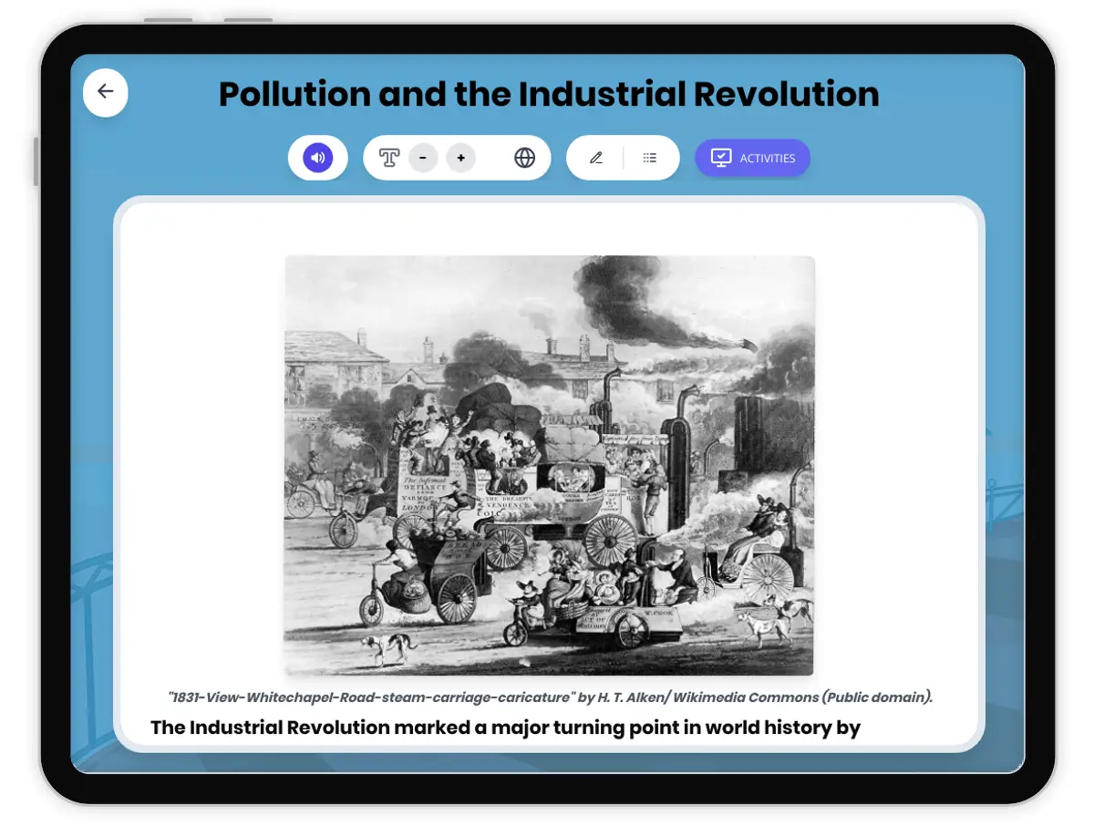Click the Wikimedia Commons caption text
This screenshot has width=1094, height=826.
[x=551, y=696]
